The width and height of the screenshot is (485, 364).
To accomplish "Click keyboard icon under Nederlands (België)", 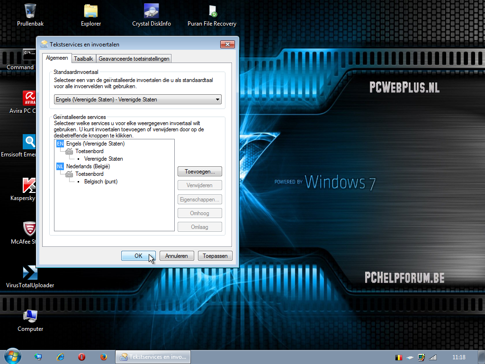I will point(69,174).
